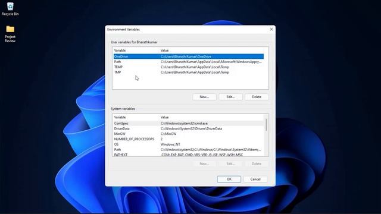Screen dimensions: 381x214
Task: Select the DriverData system variable row
Action: [189, 128]
